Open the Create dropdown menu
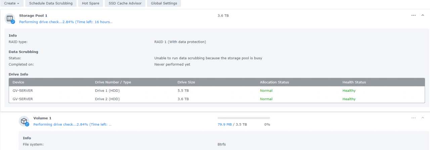430x150 pixels. point(11,3)
